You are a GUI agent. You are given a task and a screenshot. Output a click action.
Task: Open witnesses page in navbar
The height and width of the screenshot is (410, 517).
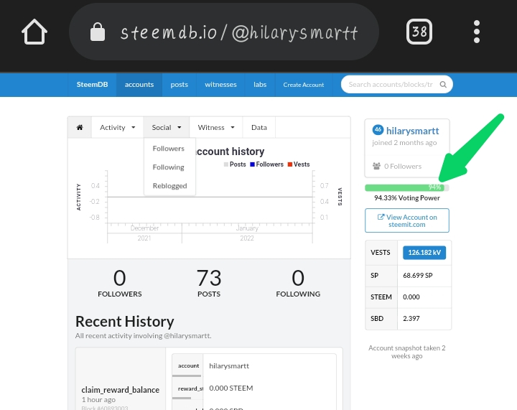[x=220, y=85]
